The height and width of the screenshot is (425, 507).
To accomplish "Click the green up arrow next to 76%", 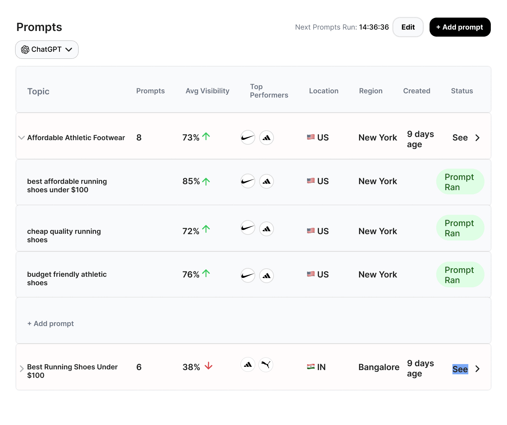I will 206,273.
